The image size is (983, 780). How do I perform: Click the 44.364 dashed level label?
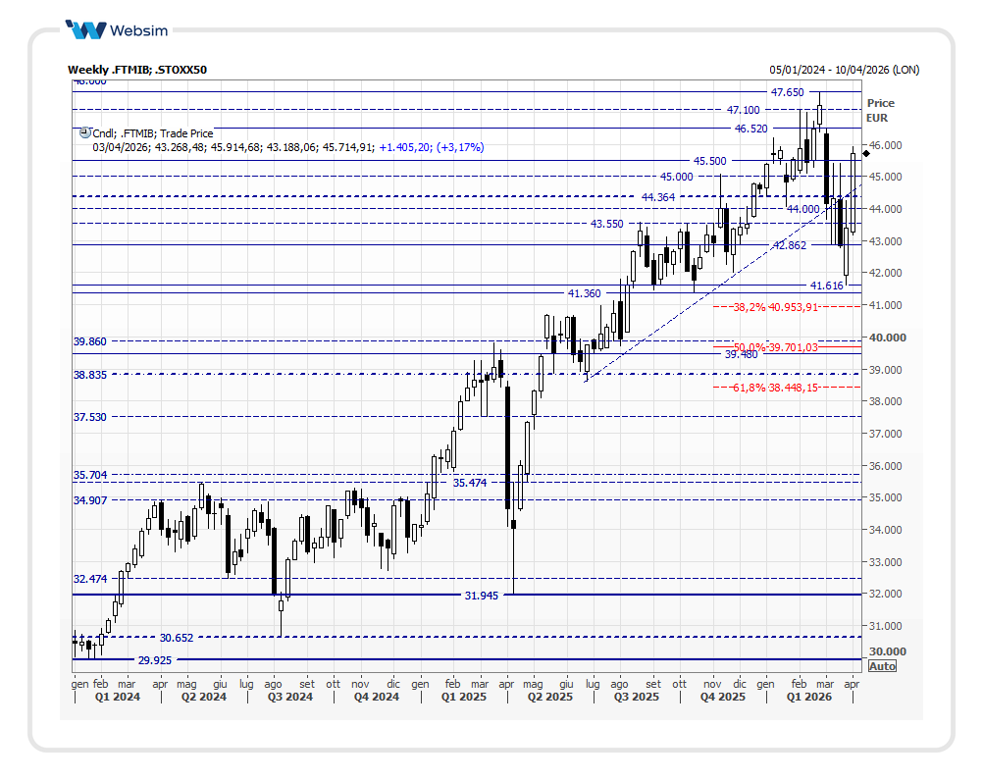point(659,197)
